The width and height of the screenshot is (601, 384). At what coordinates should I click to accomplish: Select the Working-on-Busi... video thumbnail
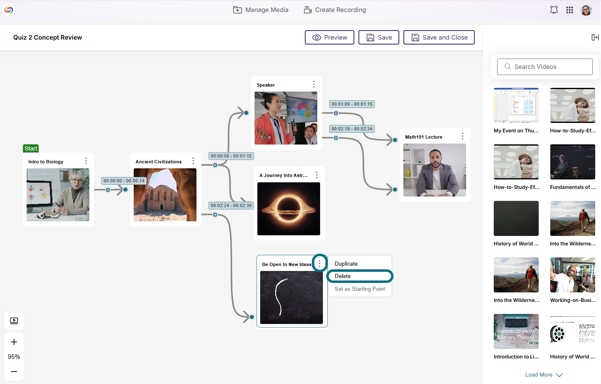(x=573, y=275)
